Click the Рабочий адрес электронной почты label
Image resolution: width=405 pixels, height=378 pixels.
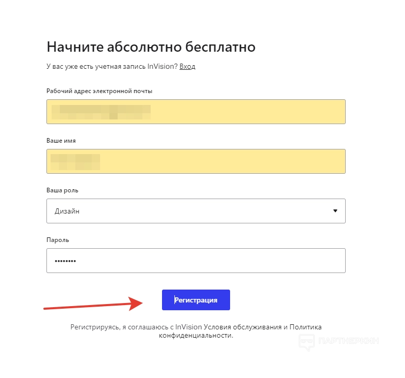[99, 91]
